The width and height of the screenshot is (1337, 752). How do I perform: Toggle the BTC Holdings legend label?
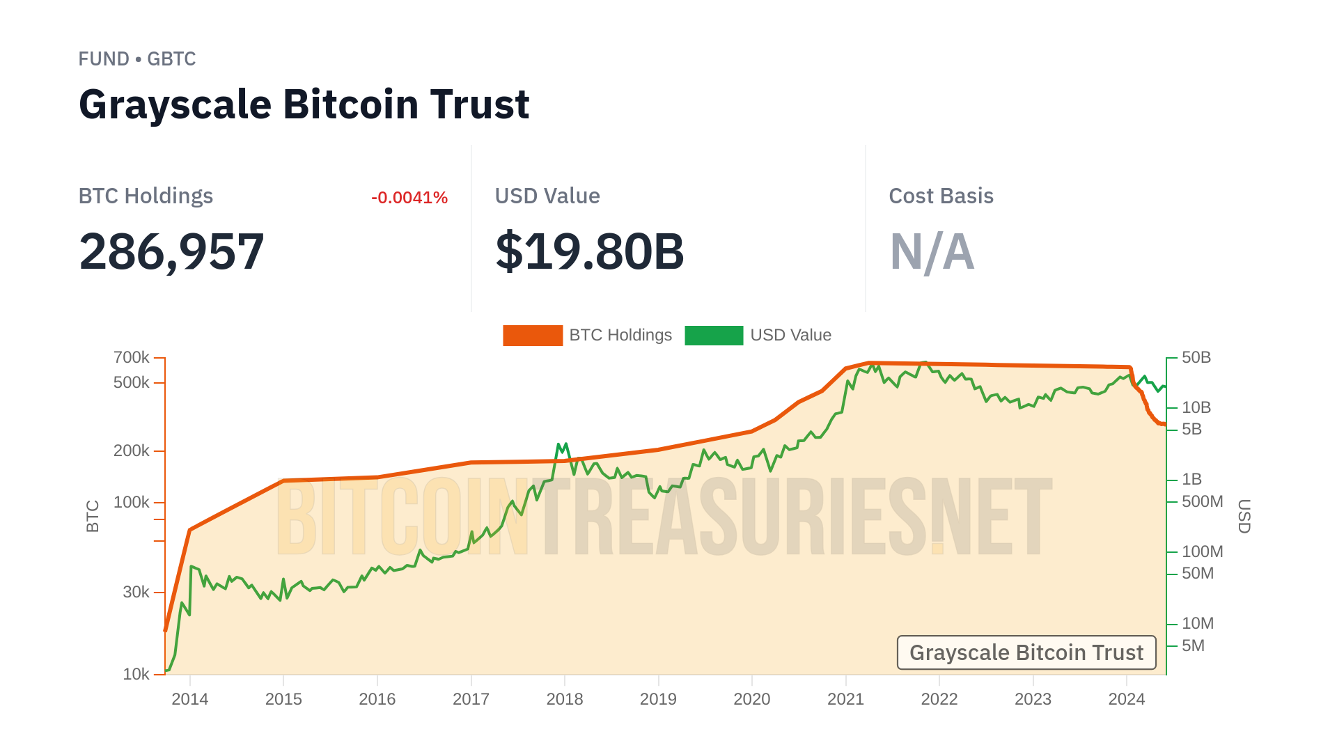pyautogui.click(x=620, y=335)
